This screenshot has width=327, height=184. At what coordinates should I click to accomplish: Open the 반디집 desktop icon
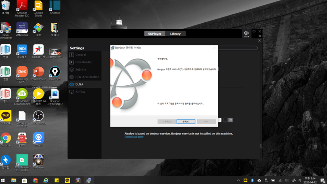pos(5,162)
